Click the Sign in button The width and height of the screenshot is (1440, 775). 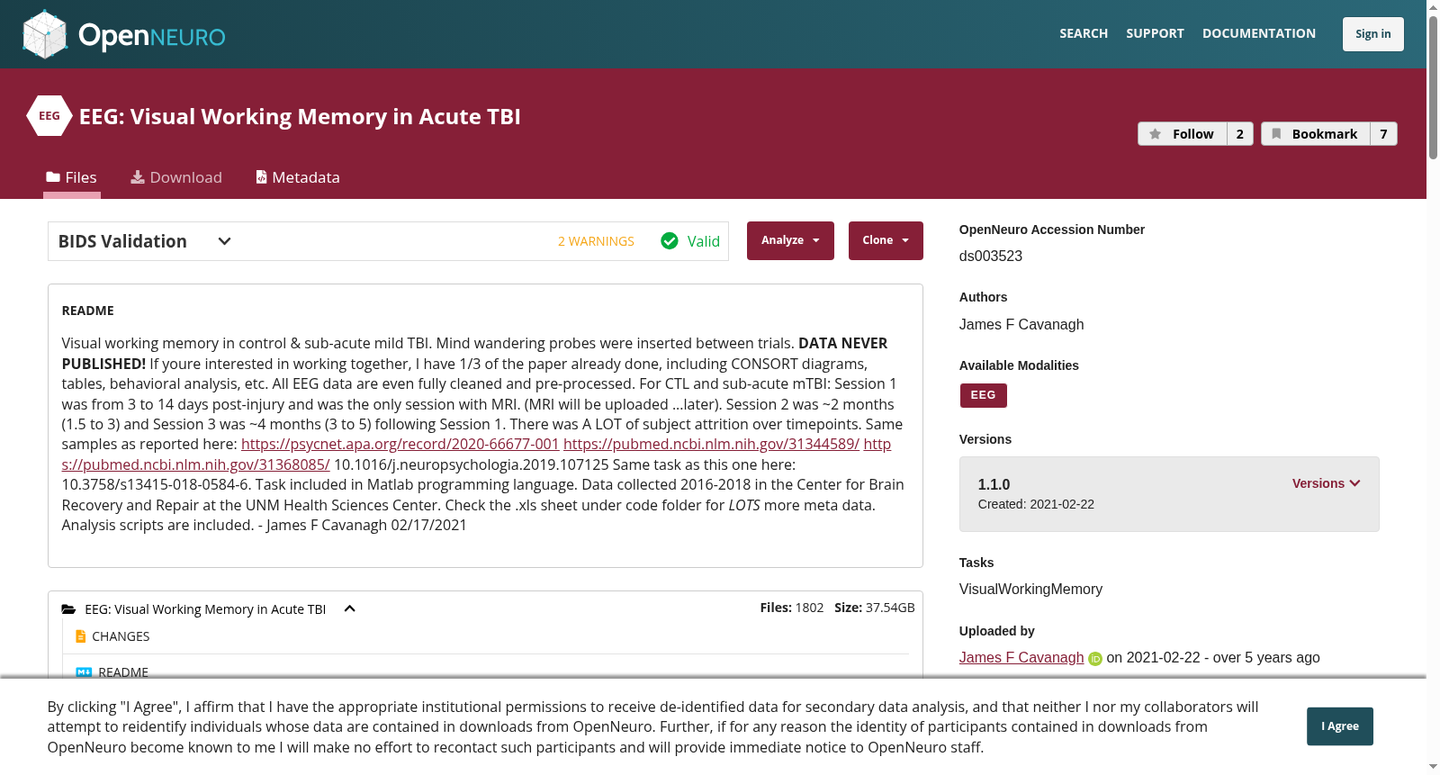[x=1373, y=34]
